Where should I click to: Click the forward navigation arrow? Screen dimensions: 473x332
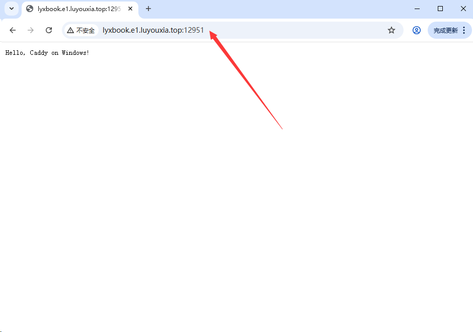click(30, 30)
